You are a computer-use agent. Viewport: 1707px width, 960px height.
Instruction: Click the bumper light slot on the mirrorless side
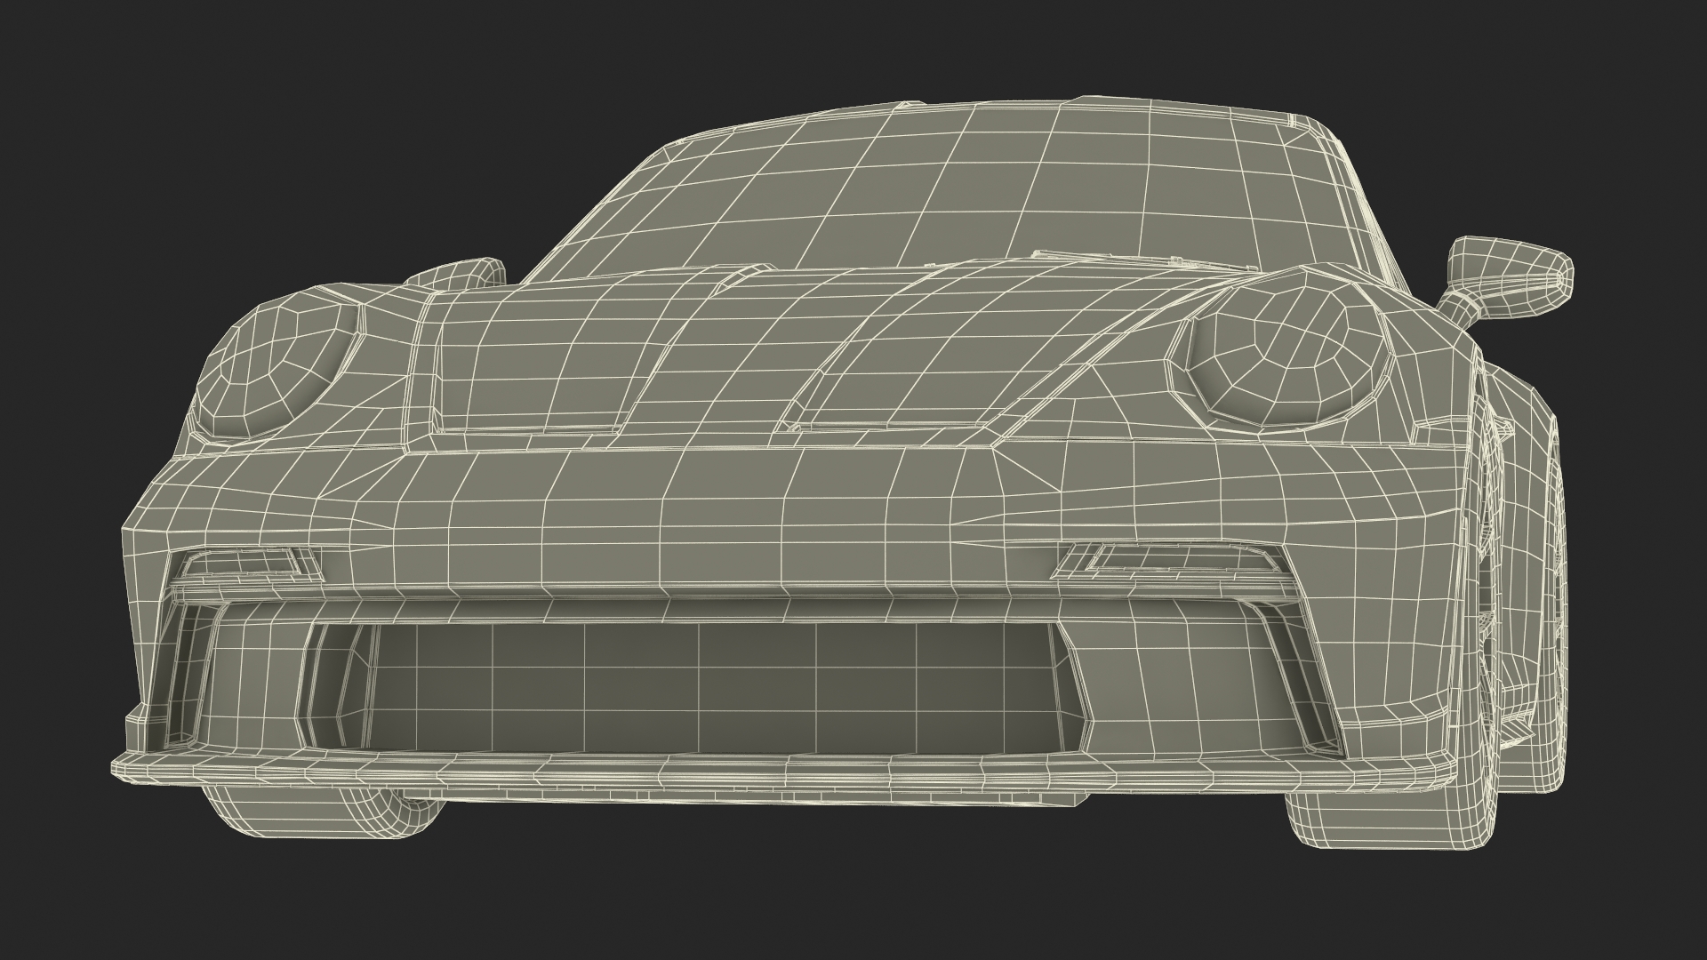[248, 564]
